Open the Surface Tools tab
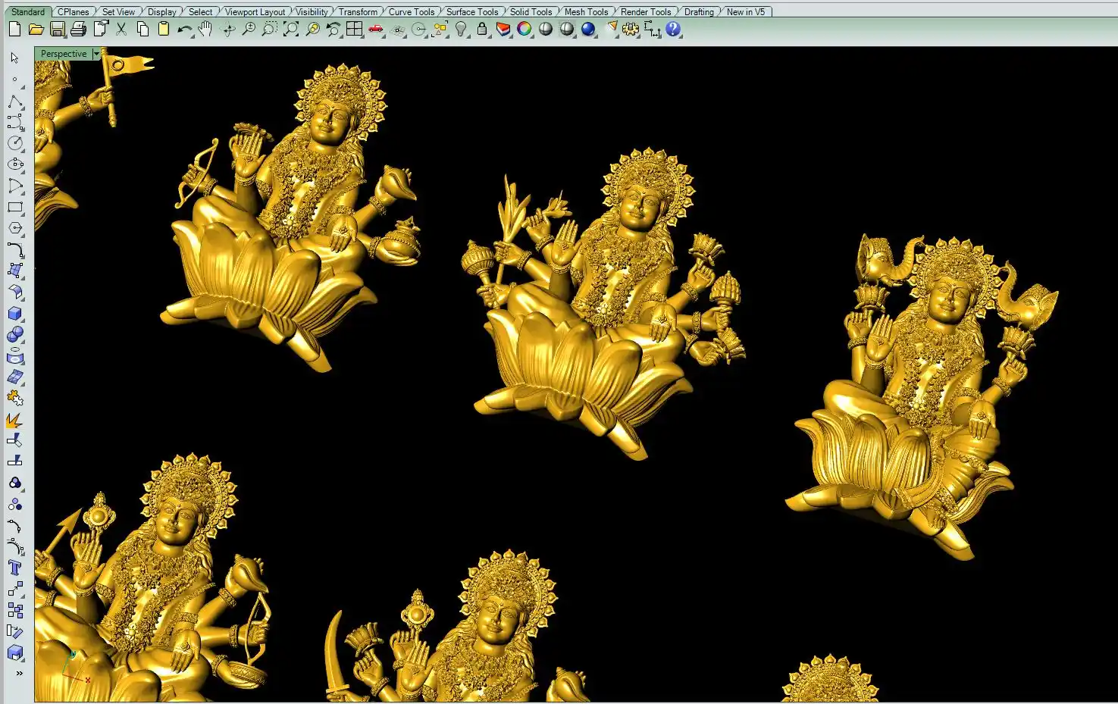Screen dimensions: 1118x704 pyautogui.click(x=471, y=11)
